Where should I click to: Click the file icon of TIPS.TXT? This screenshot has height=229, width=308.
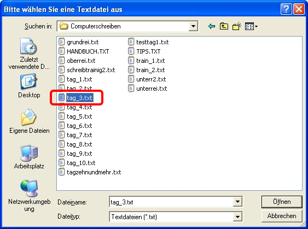[x=131, y=51]
